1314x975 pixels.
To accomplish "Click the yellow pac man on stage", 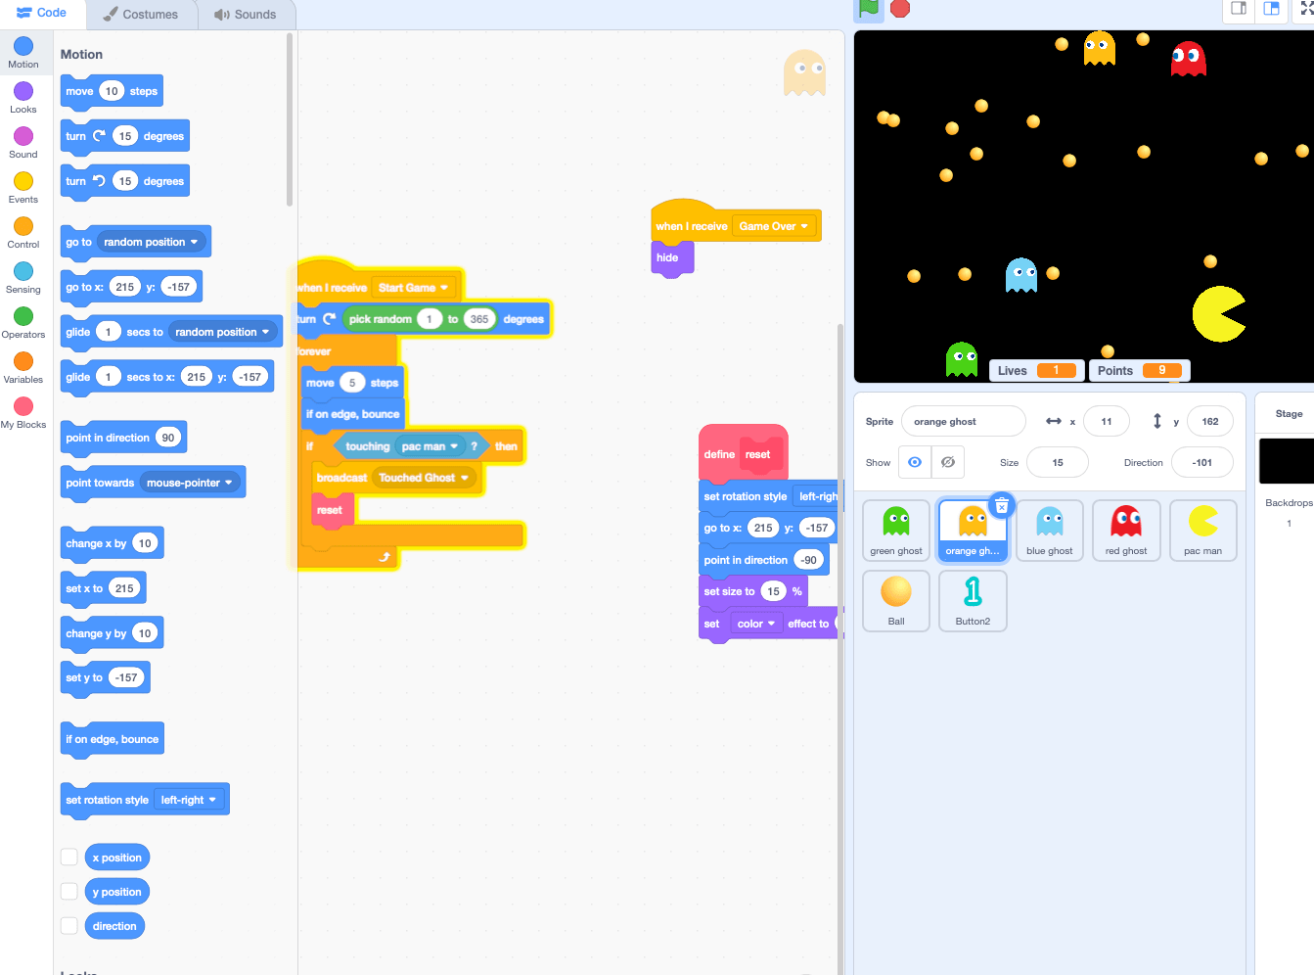I will tap(1219, 313).
